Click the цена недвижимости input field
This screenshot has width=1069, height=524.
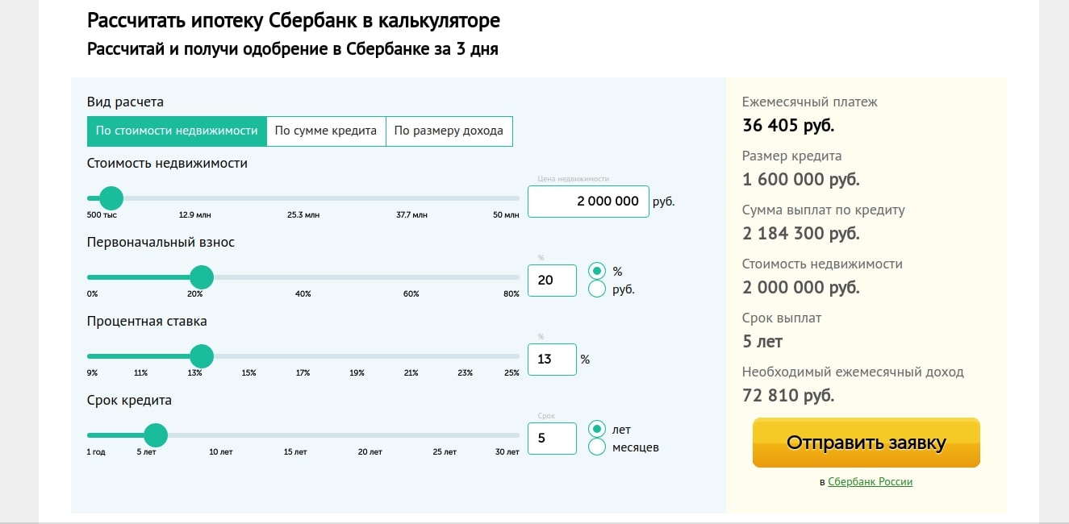tap(588, 201)
